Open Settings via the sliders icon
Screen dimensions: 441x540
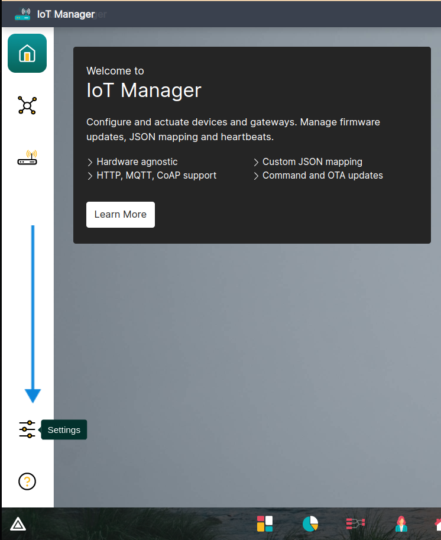click(27, 429)
